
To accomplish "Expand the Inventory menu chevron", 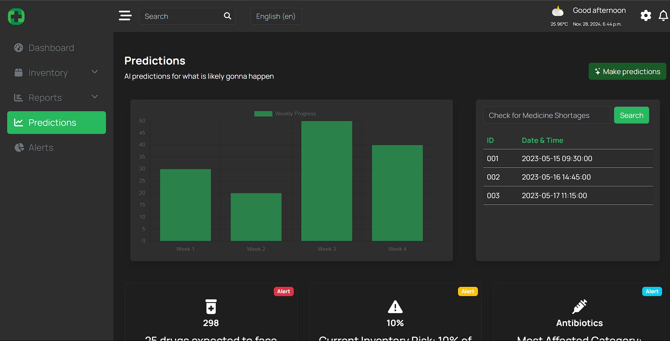I will [x=95, y=72].
